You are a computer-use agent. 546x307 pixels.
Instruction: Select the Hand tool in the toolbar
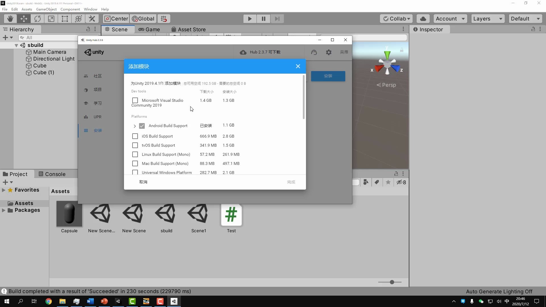pos(10,18)
